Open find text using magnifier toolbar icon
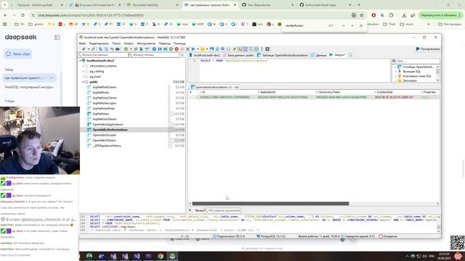465x261 pixels. click(x=223, y=49)
